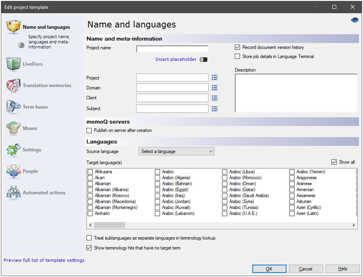Select Aragonese as a target language
Viewport: 363px width, 277px height.
point(292,178)
